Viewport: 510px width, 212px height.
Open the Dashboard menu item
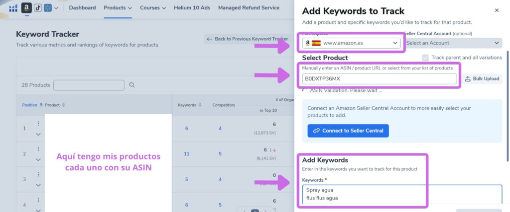82,7
